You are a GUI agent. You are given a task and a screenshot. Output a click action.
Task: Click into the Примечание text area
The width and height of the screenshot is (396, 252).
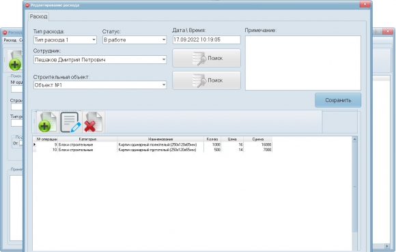[303, 63]
